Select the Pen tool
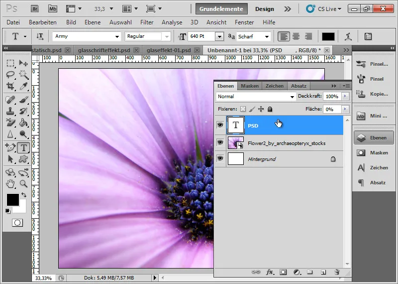This screenshot has width=398, height=284. click(x=10, y=147)
